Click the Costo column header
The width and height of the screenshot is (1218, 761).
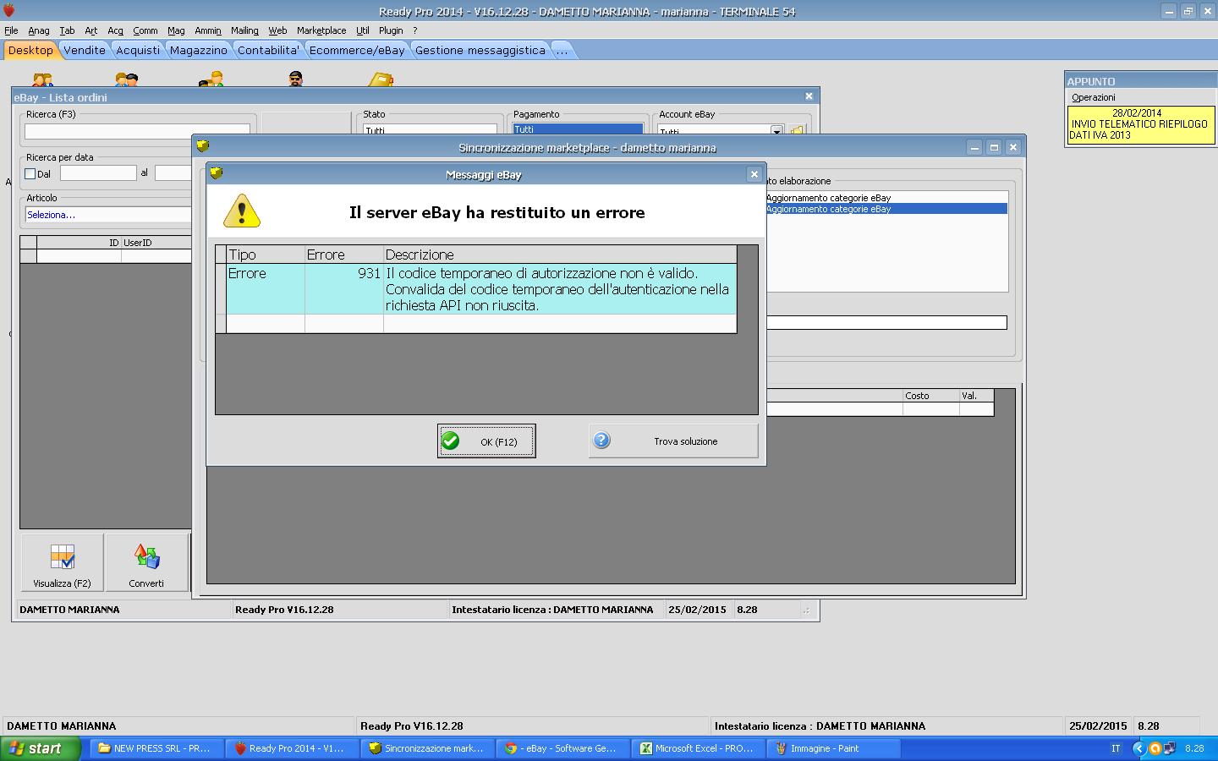click(930, 396)
